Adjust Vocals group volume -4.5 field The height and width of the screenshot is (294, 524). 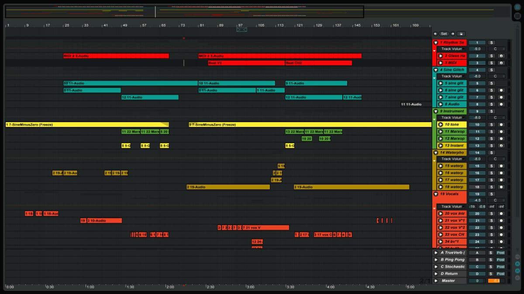(x=477, y=201)
